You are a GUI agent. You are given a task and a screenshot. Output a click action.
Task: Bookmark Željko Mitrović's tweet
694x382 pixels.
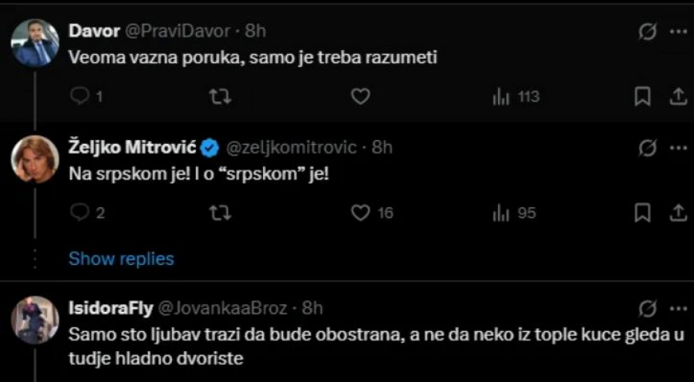[x=642, y=213]
